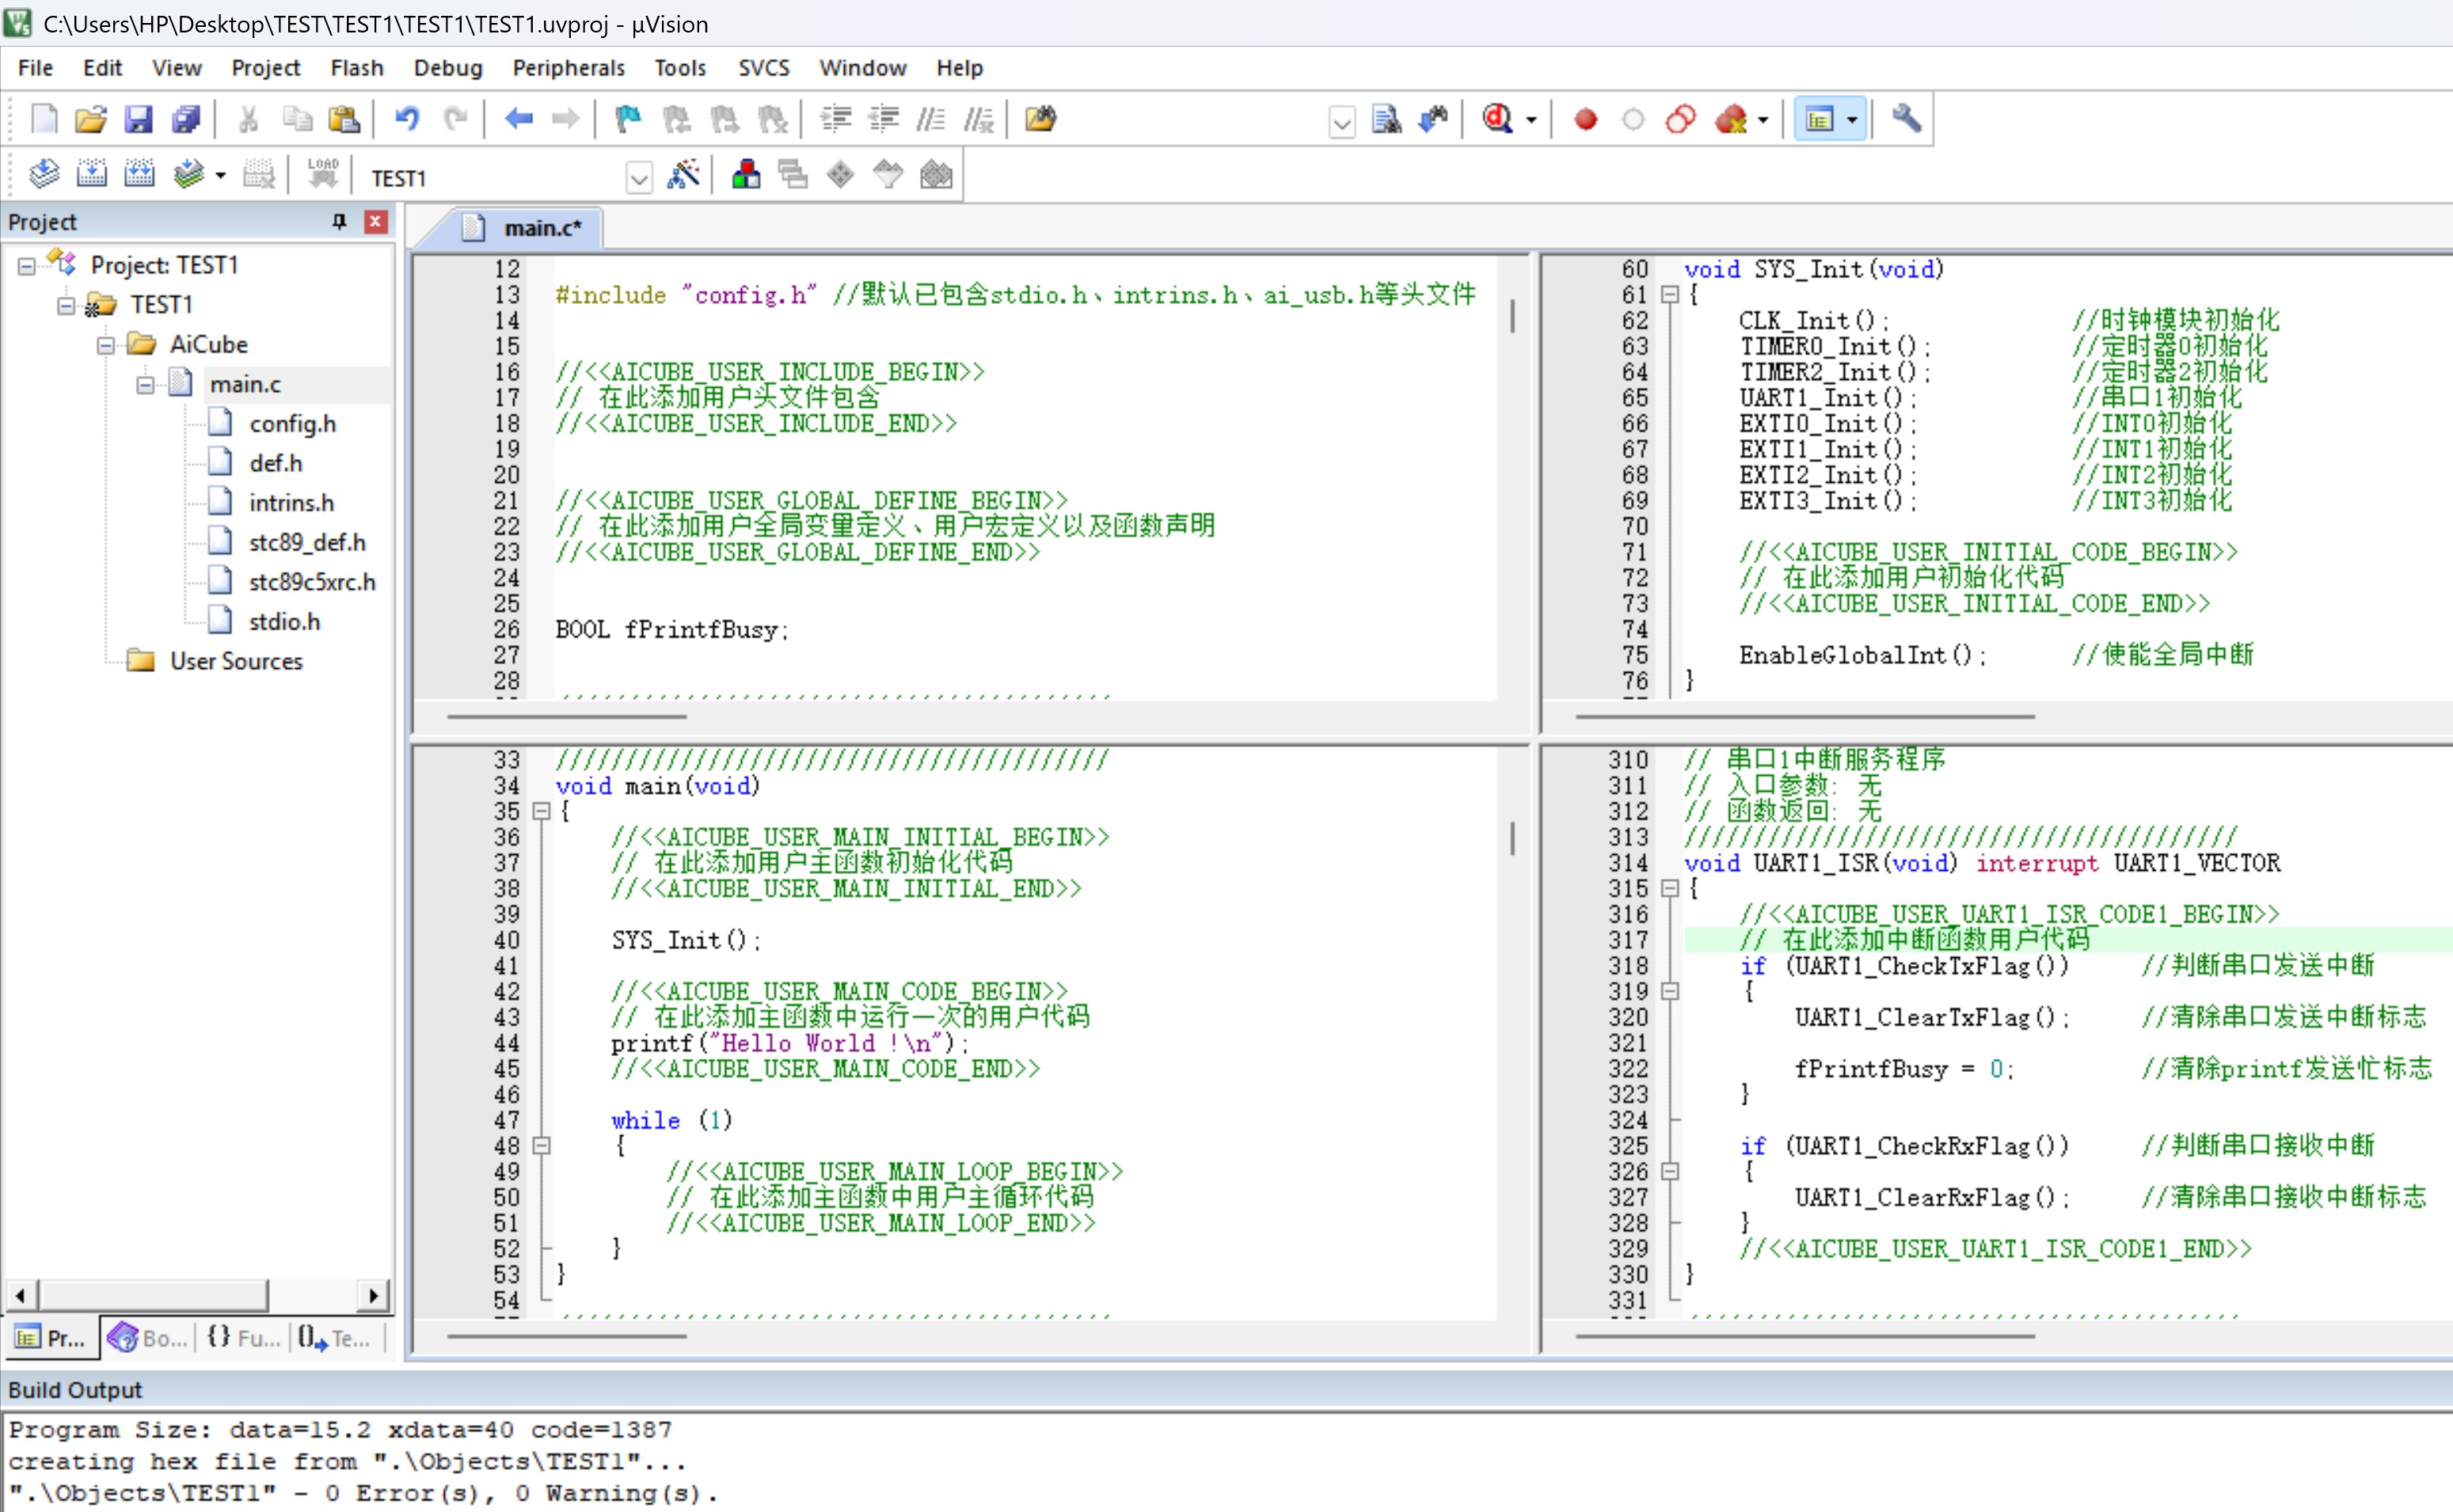Undo last edit with blue arrow
This screenshot has width=2453, height=1512.
[407, 120]
